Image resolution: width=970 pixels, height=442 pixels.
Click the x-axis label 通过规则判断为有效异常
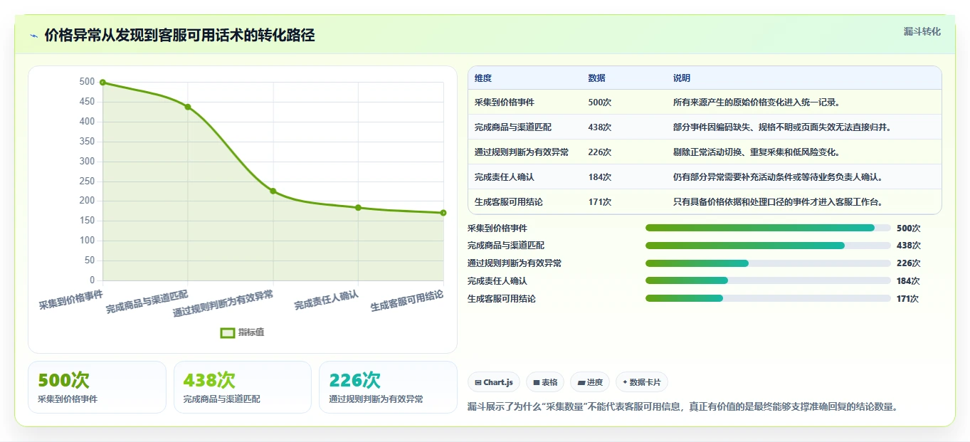coord(223,304)
